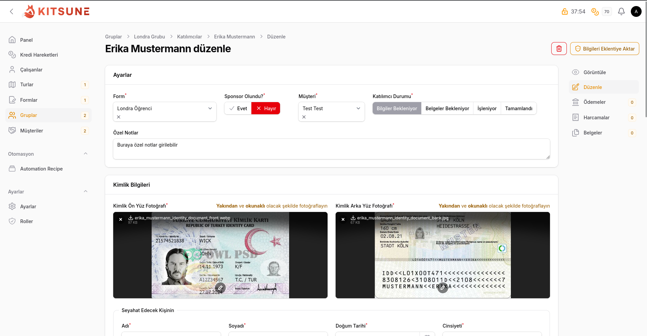This screenshot has height=336, width=647.
Task: Open the user avatar menu
Action: (636, 11)
